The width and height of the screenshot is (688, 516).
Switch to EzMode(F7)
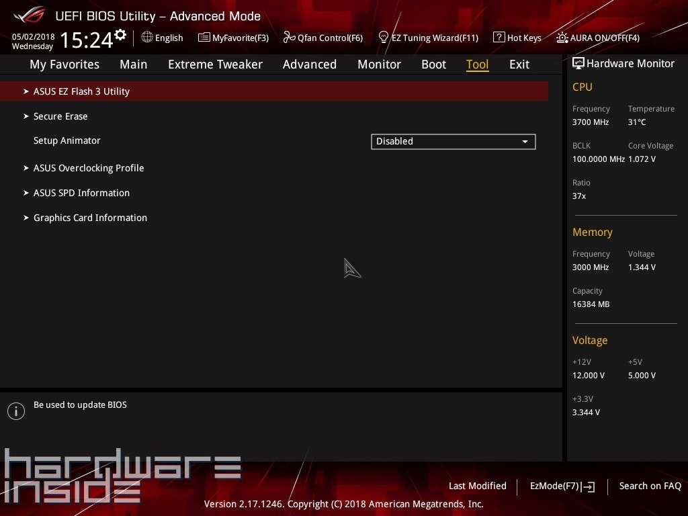click(562, 486)
